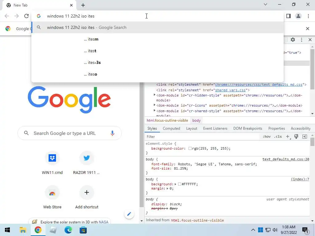The height and width of the screenshot is (236, 315).
Task: Expand the cr-shared-style dom-module node
Action: point(154,110)
